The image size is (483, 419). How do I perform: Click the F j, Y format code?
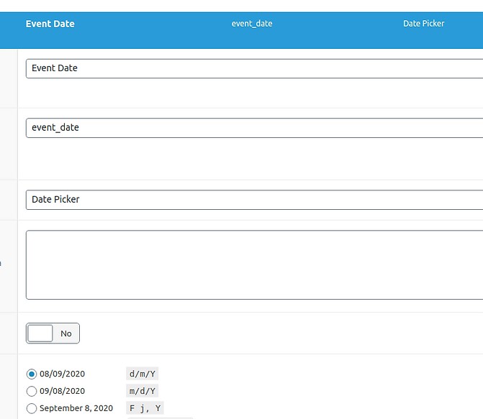point(145,408)
